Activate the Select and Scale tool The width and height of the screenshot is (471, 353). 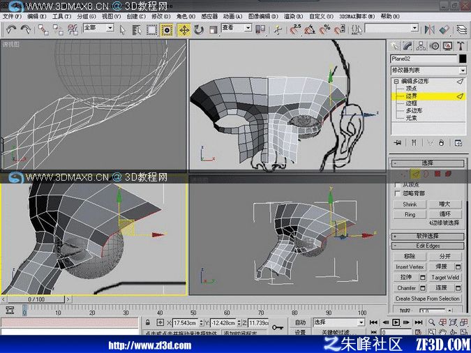[x=214, y=30]
